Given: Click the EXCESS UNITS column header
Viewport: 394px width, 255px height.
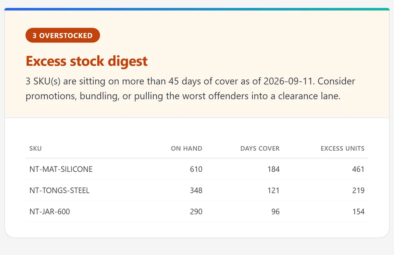Looking at the screenshot, I should [342, 149].
